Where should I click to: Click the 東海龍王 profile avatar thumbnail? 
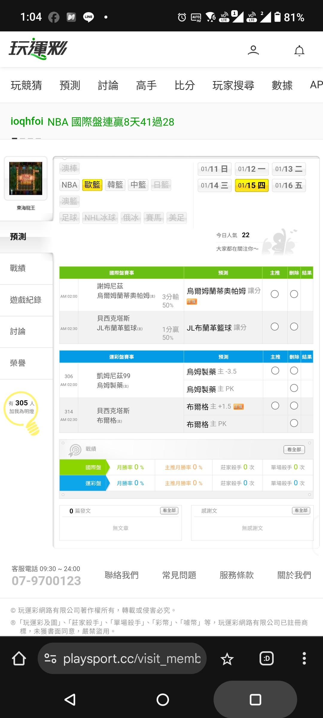(x=26, y=178)
